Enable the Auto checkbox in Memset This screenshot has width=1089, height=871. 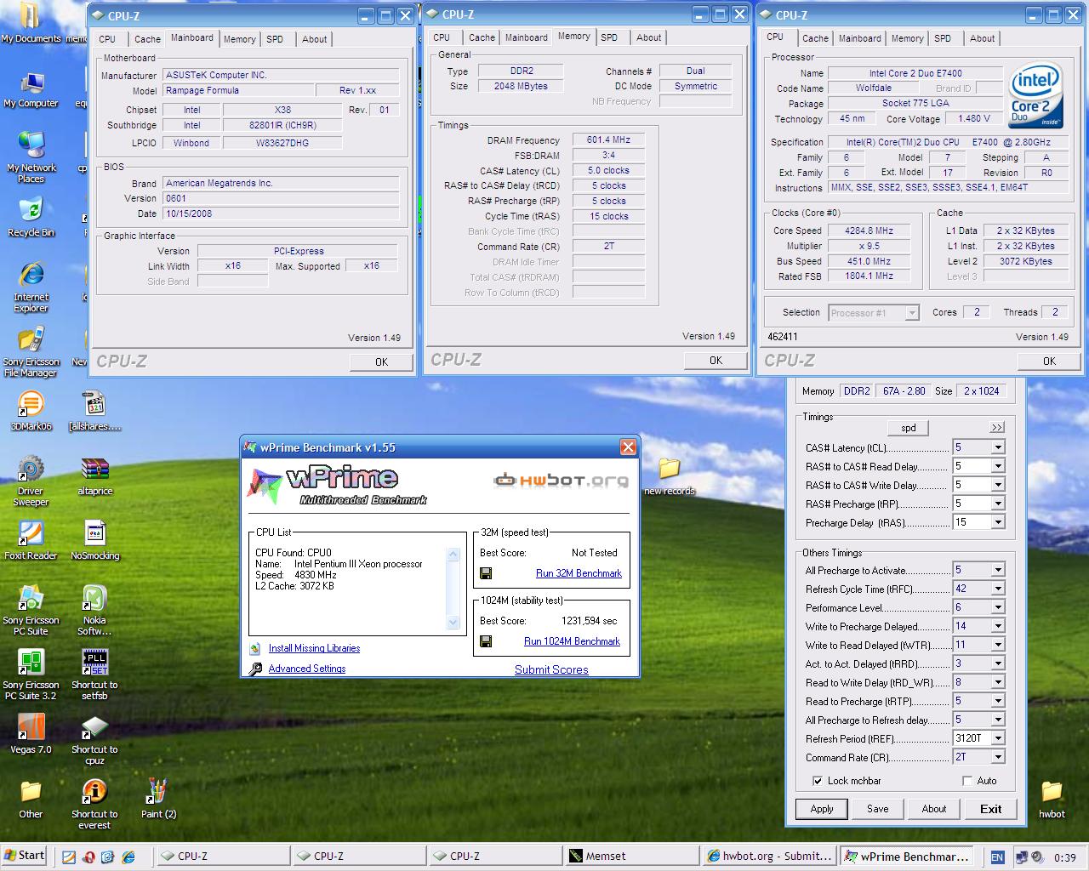[967, 781]
